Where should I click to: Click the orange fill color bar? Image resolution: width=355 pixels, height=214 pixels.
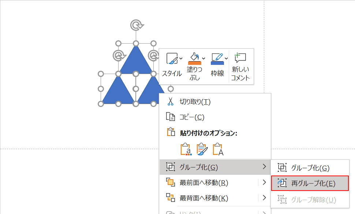[x=194, y=63]
